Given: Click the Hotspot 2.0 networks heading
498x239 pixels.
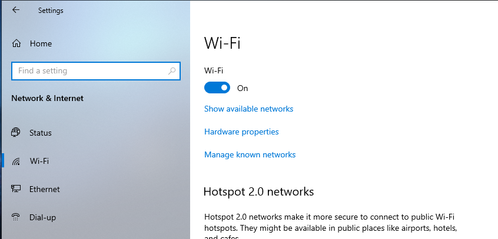Looking at the screenshot, I should [x=258, y=192].
